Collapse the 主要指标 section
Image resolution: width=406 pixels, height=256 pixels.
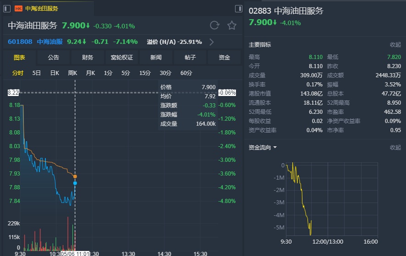(x=395, y=45)
